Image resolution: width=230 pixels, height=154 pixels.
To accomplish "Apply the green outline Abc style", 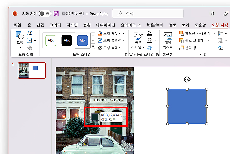I will pyautogui.click(x=51, y=41).
